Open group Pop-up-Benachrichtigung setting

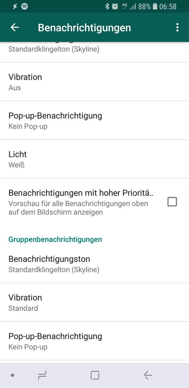(94, 341)
